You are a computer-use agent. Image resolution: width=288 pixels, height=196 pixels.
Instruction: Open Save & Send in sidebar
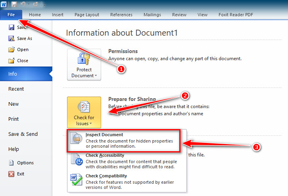point(23,134)
